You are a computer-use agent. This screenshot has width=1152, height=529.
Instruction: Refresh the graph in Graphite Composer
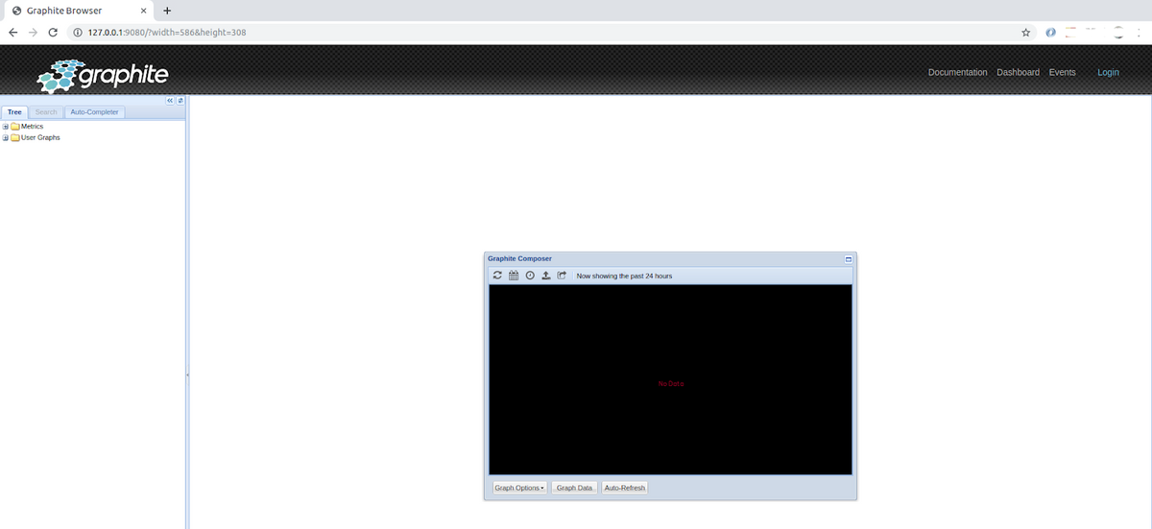(497, 276)
